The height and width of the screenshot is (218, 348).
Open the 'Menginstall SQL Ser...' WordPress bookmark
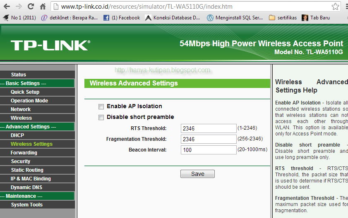tap(235, 18)
